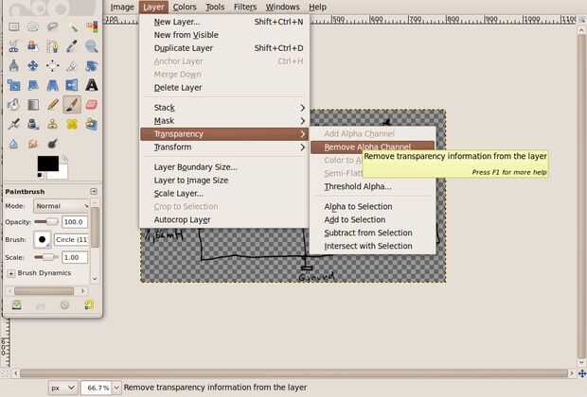Open the px unit dropdown
Screen dimensions: 587x397
coord(62,388)
